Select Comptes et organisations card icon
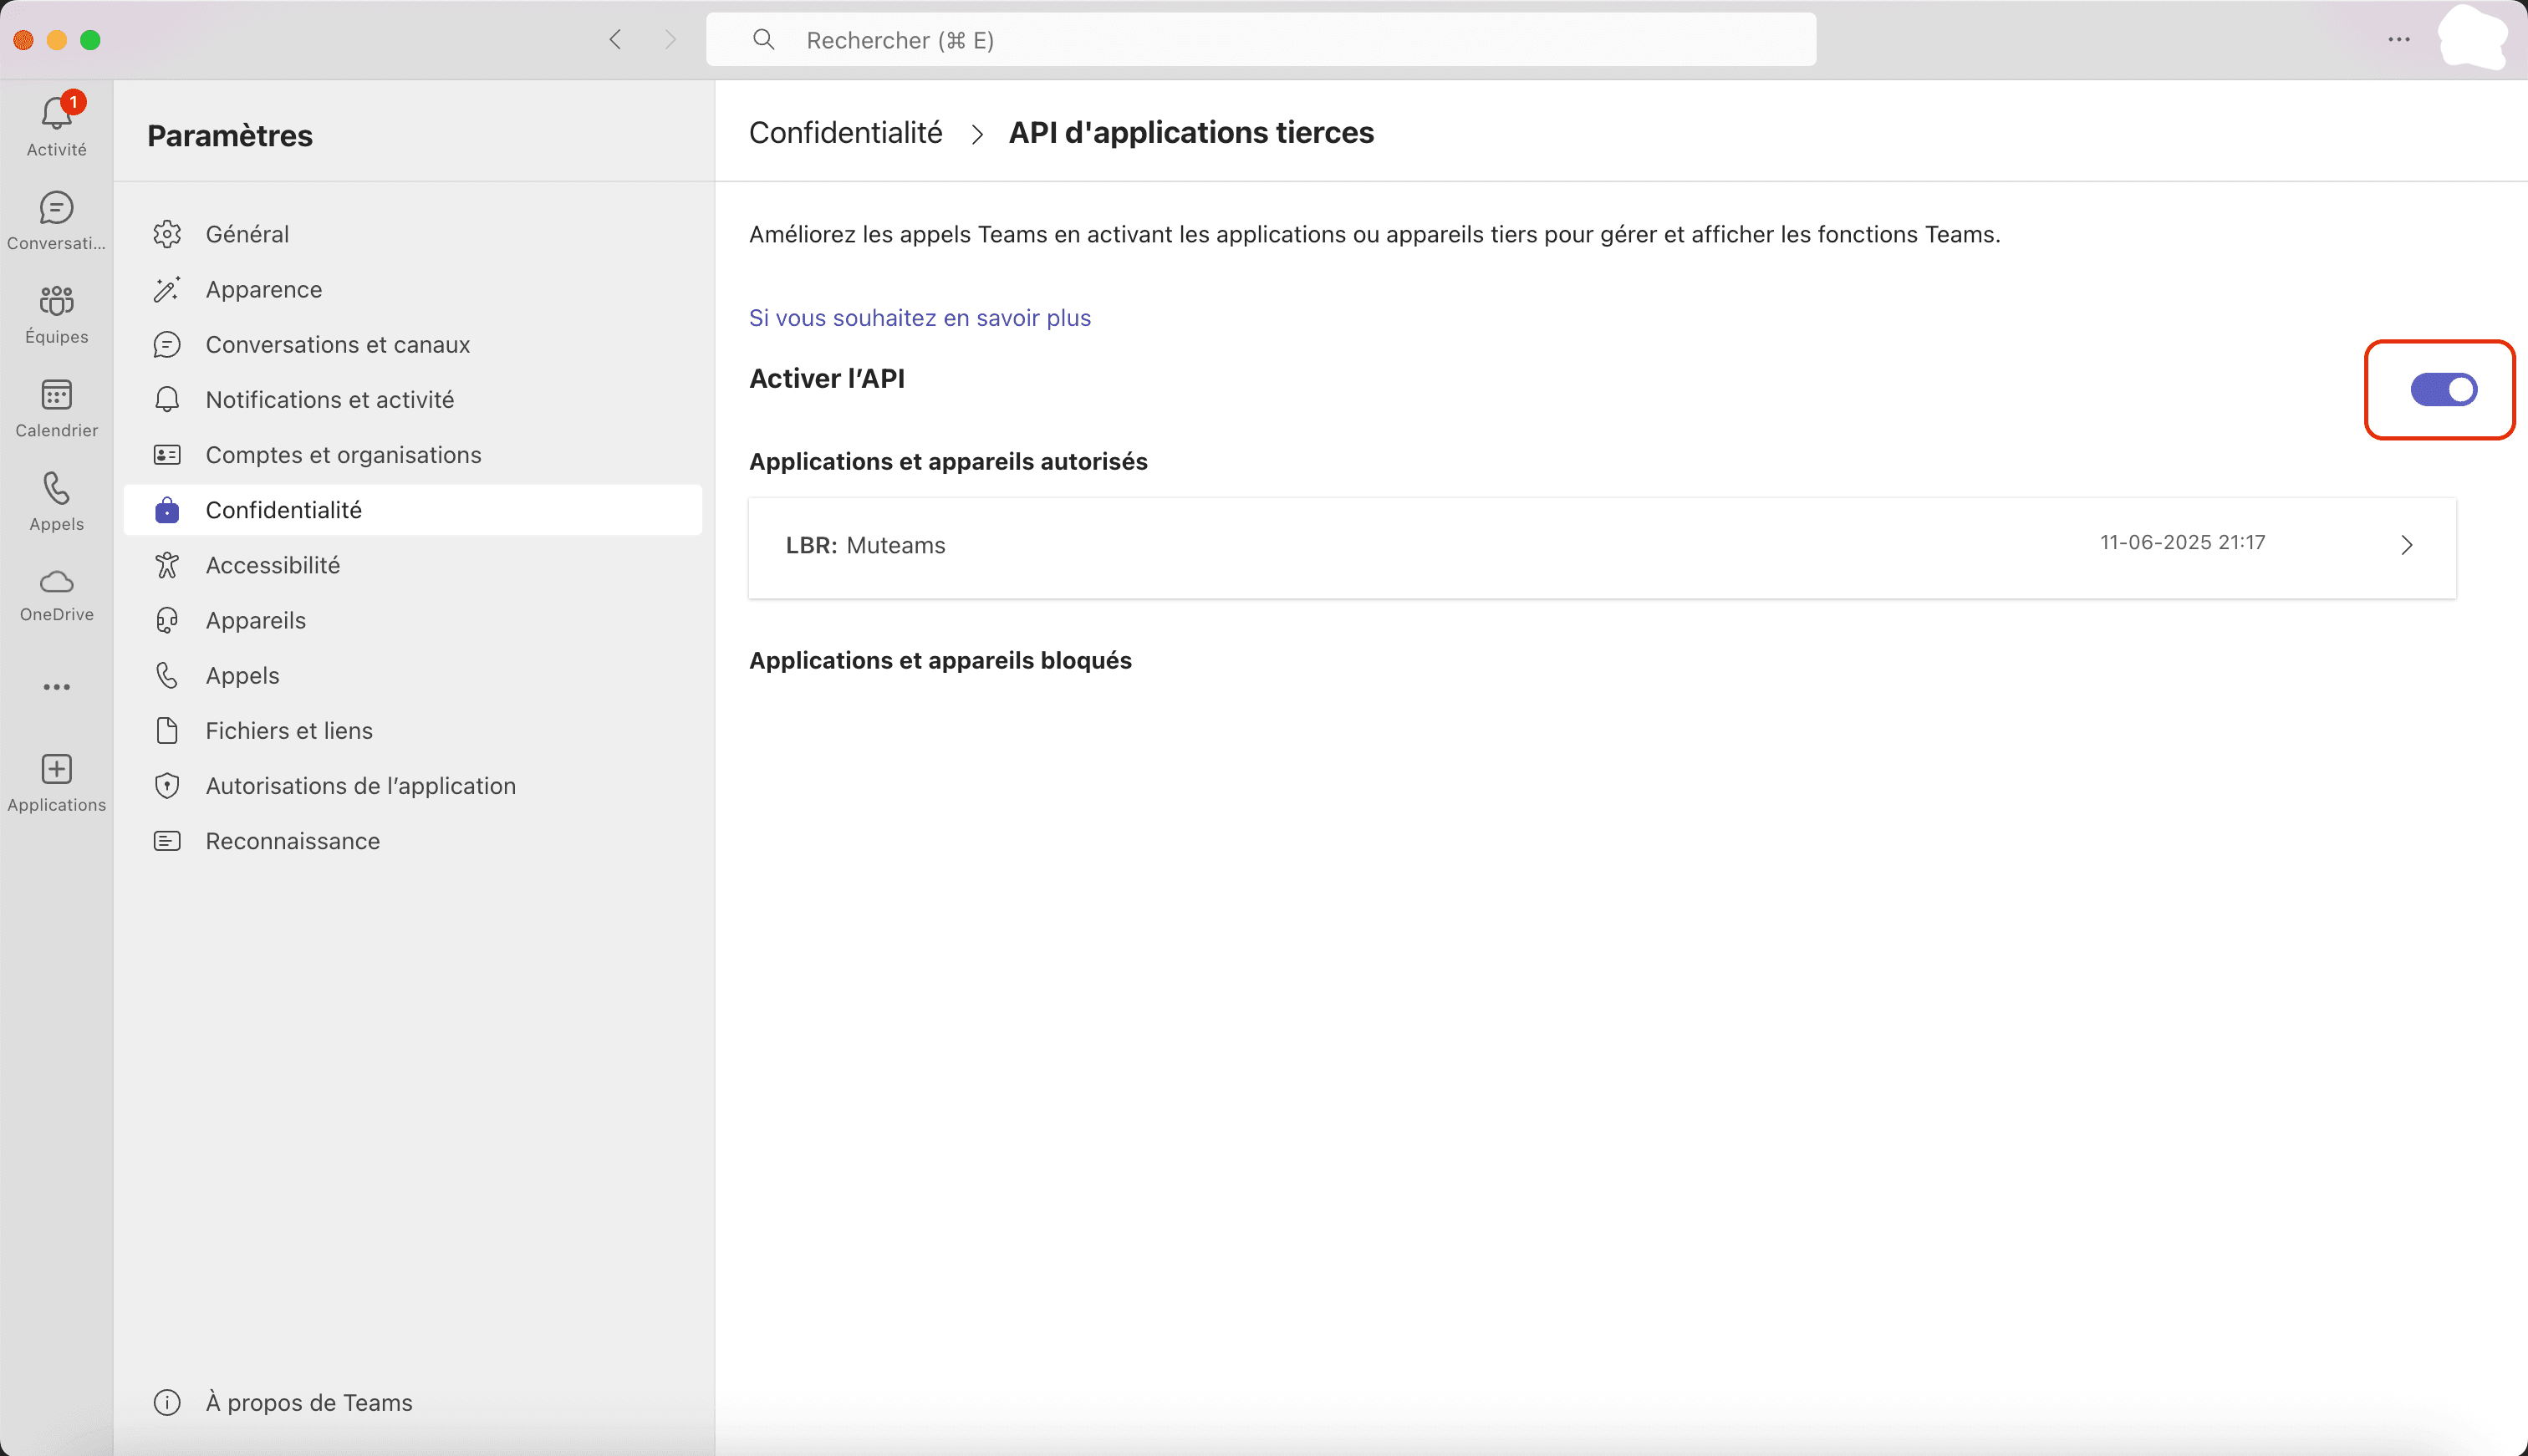This screenshot has width=2528, height=1456. [x=167, y=455]
